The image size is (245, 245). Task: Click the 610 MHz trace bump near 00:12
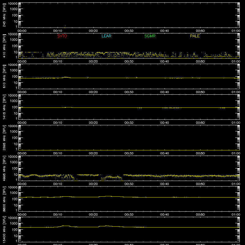[x=66, y=77]
